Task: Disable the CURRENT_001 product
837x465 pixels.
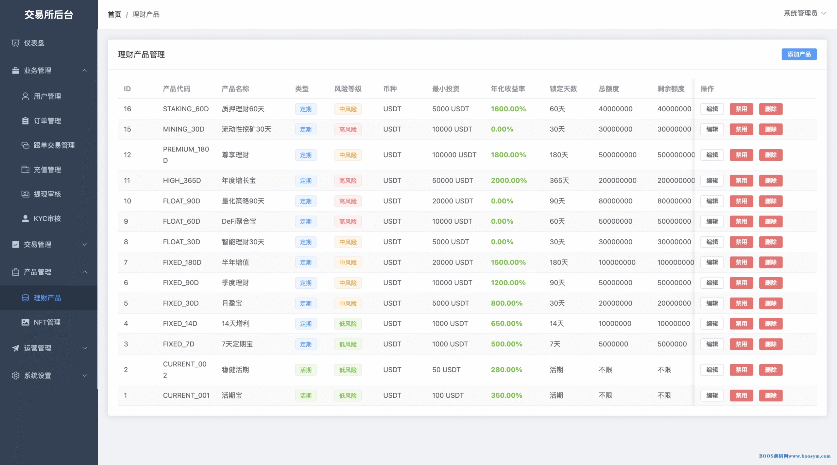Action: point(741,395)
